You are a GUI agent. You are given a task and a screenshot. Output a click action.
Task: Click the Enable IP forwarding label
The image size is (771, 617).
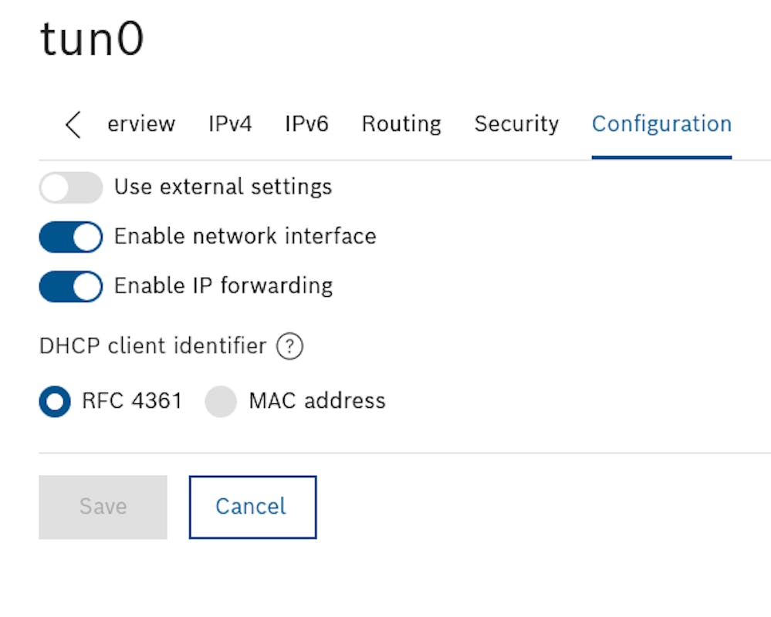click(x=224, y=286)
